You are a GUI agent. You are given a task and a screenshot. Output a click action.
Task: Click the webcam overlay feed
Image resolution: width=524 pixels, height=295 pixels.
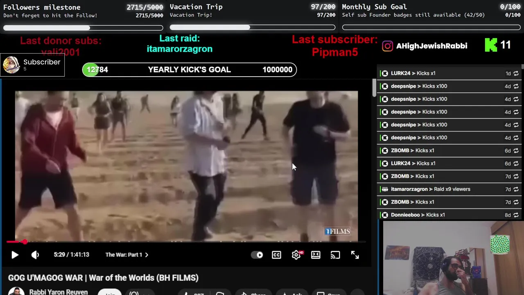pyautogui.click(x=454, y=258)
